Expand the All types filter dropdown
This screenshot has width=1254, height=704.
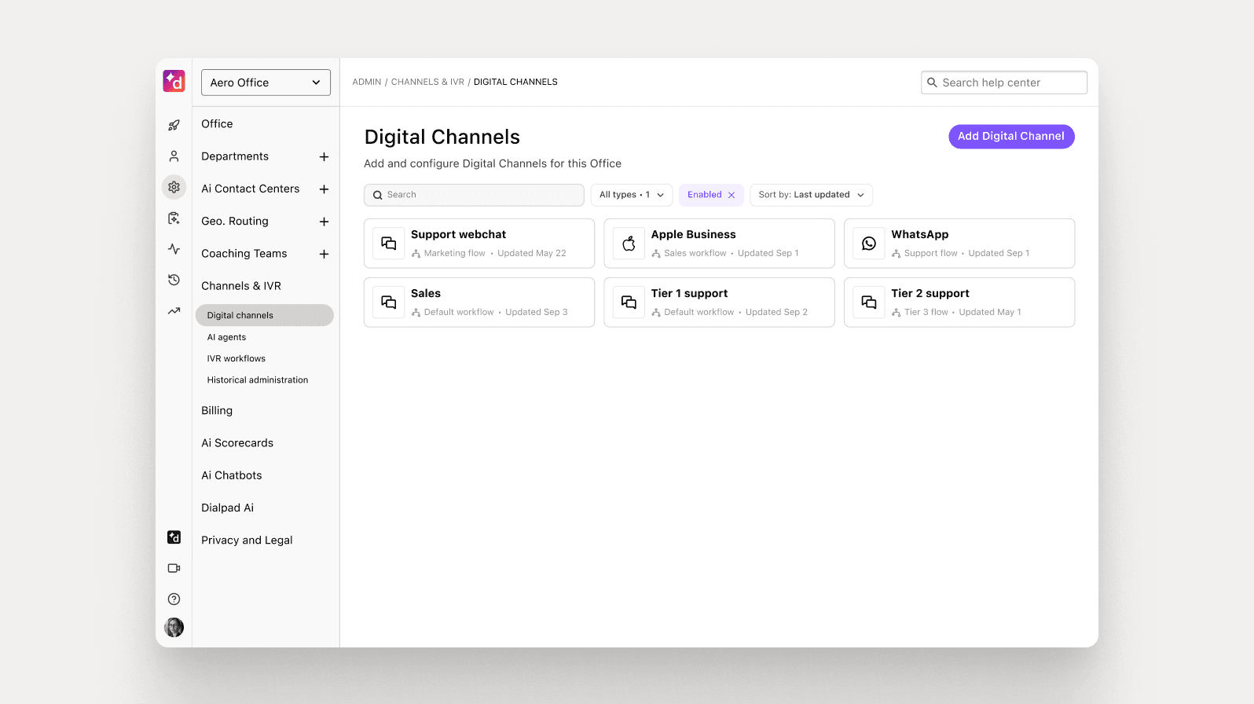[631, 195]
